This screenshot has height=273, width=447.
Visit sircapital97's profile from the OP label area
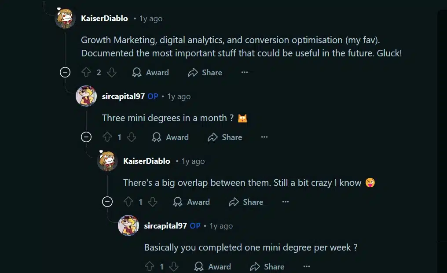pyautogui.click(x=152, y=96)
